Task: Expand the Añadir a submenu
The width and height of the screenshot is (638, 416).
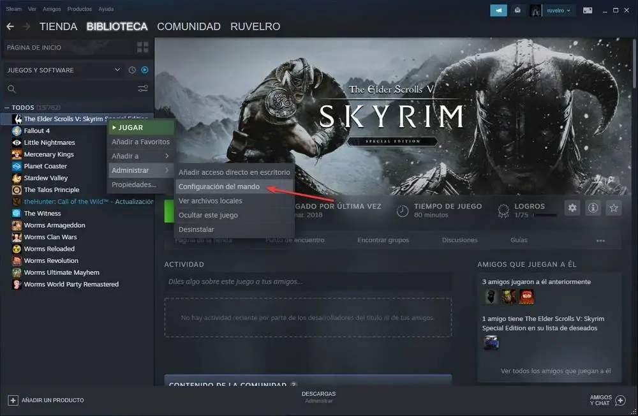Action: coord(141,156)
